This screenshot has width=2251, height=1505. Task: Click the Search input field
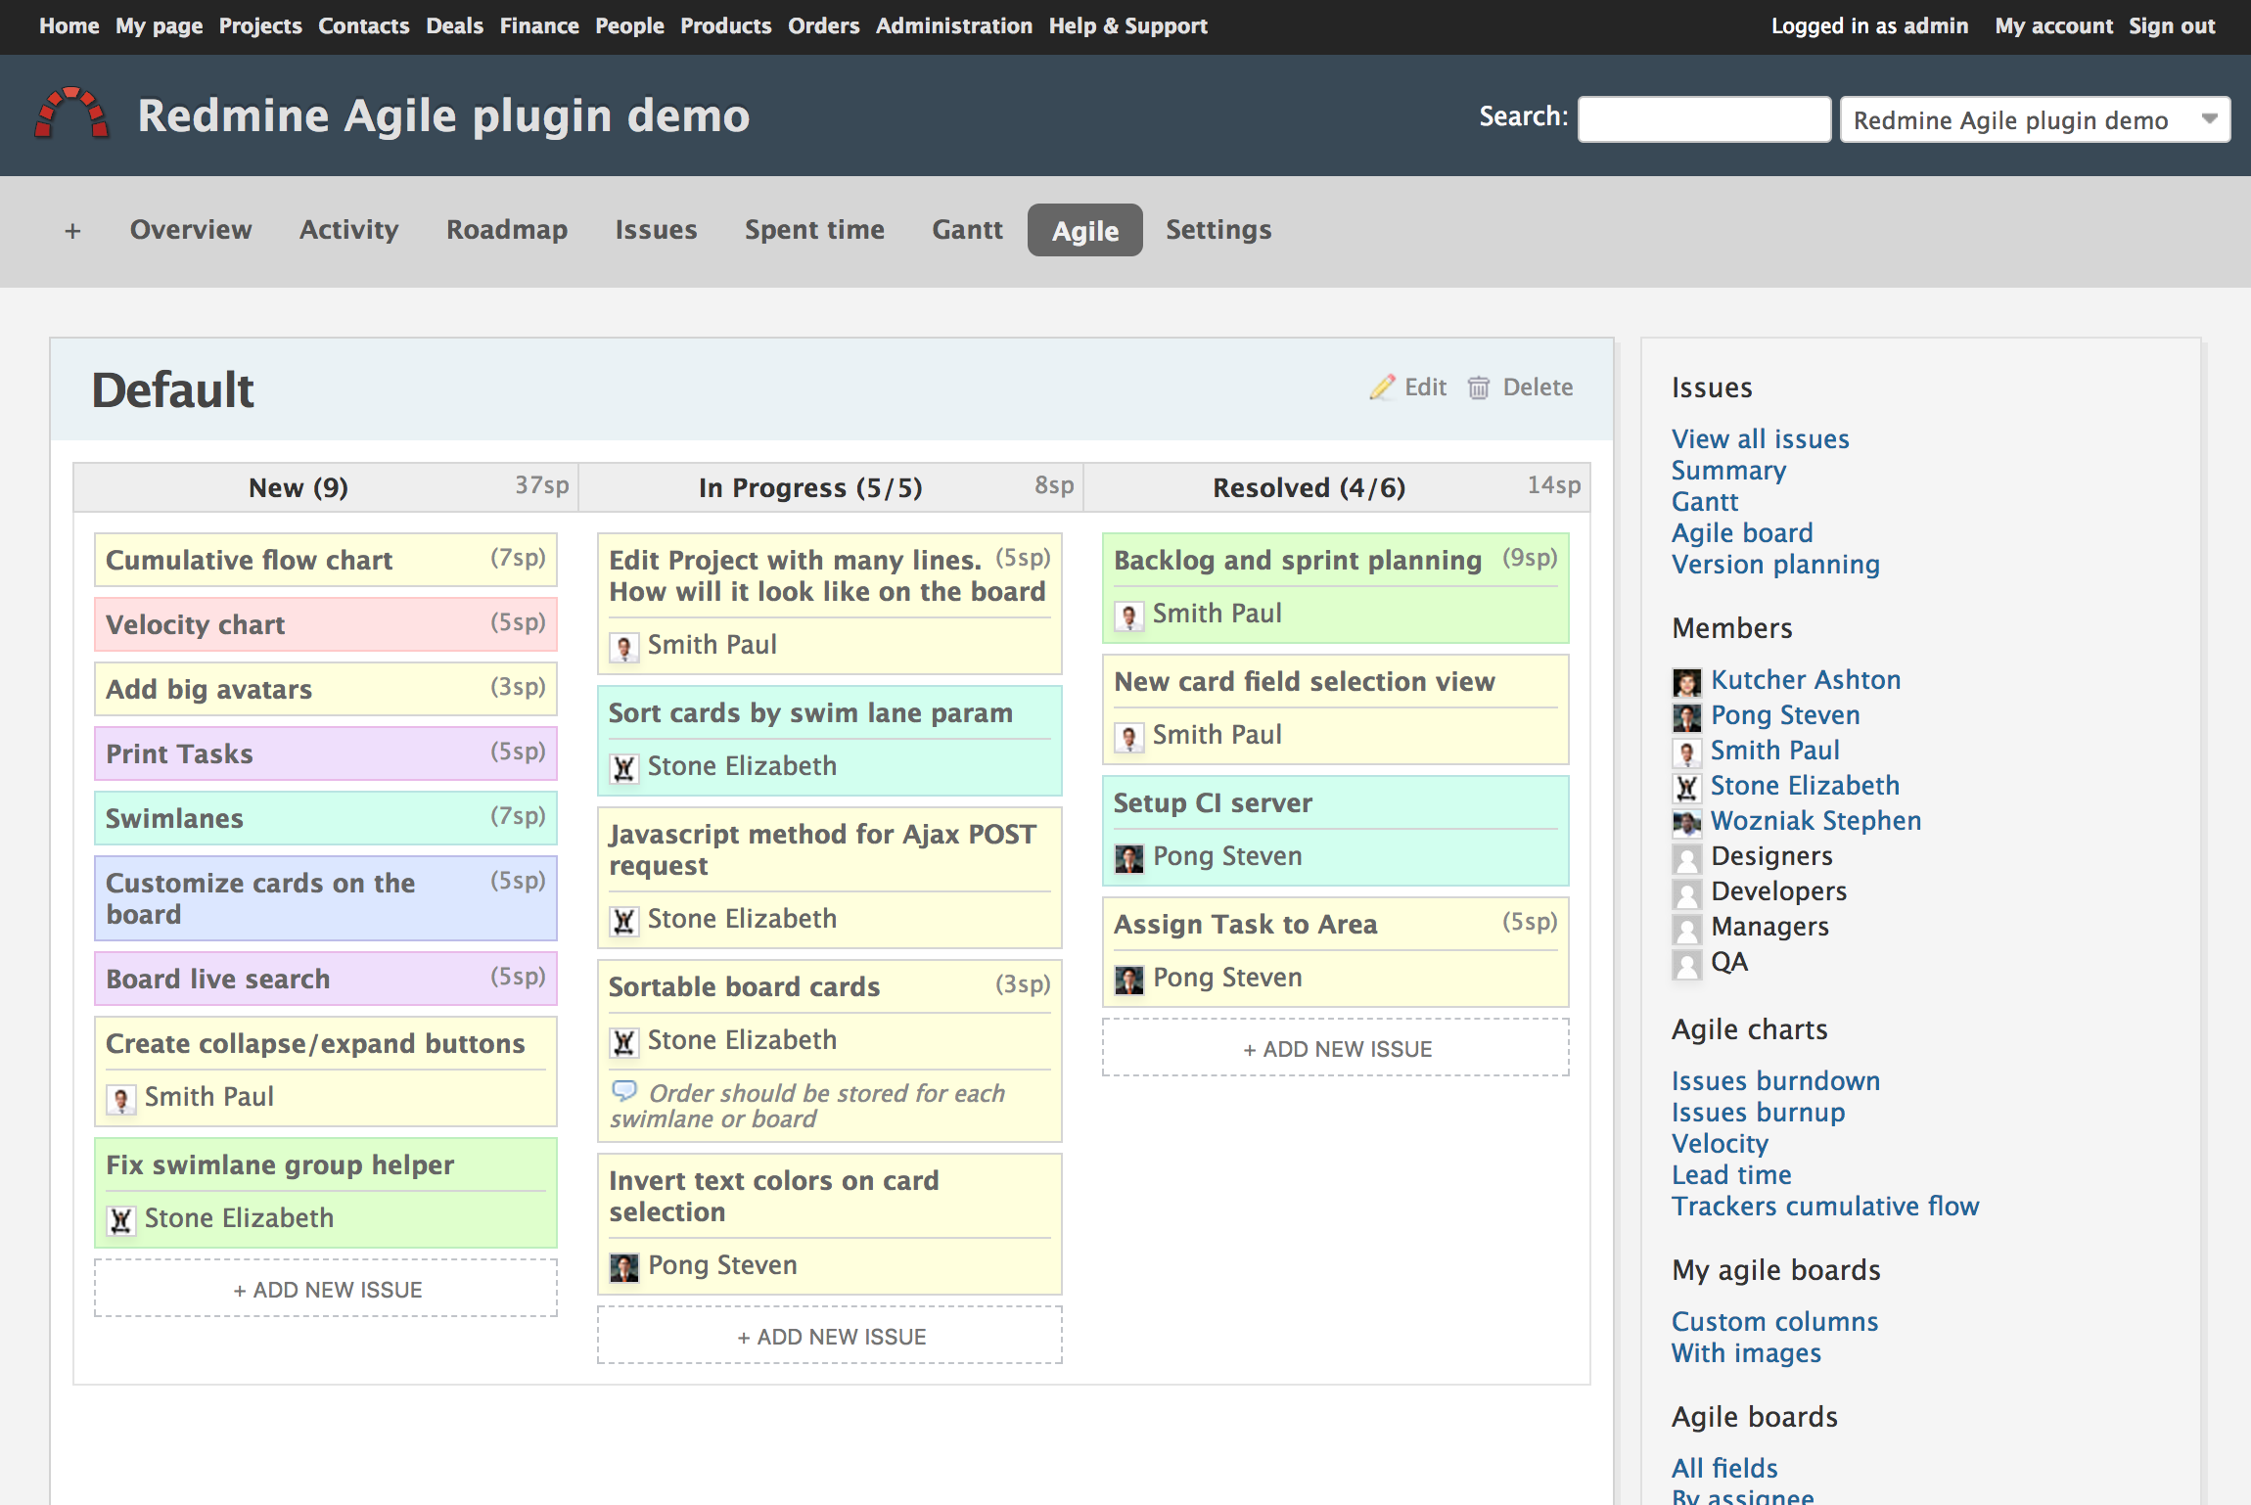tap(1704, 119)
